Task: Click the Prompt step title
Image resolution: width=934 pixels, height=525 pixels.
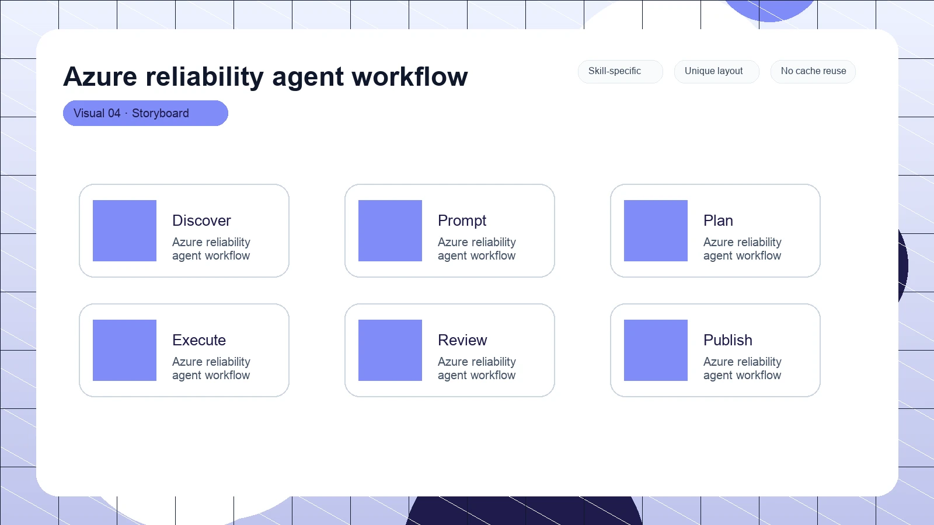Action: coord(462,220)
